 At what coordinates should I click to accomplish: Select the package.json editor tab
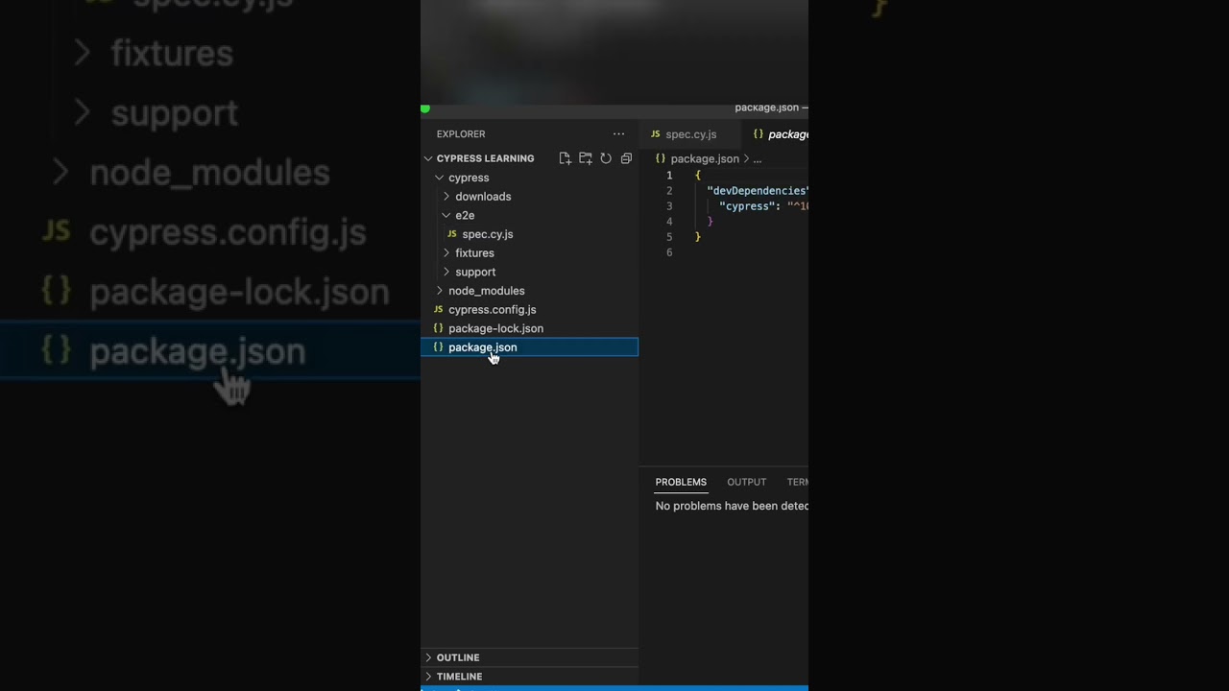pos(776,134)
